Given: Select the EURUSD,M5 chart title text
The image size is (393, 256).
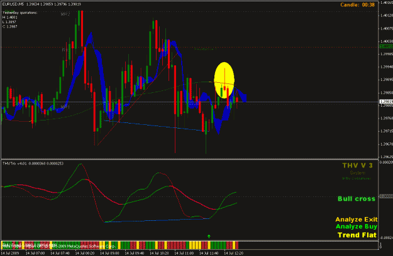Looking at the screenshot, I should click(x=13, y=4).
